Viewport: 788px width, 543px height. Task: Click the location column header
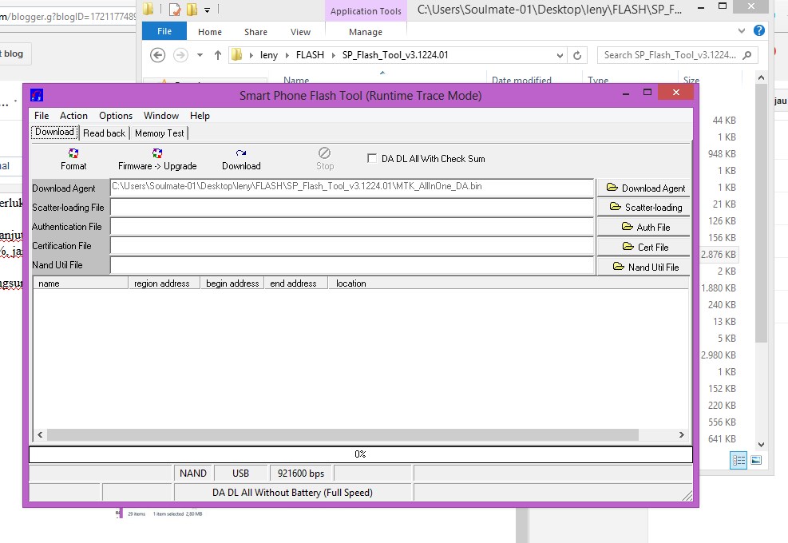pos(508,283)
